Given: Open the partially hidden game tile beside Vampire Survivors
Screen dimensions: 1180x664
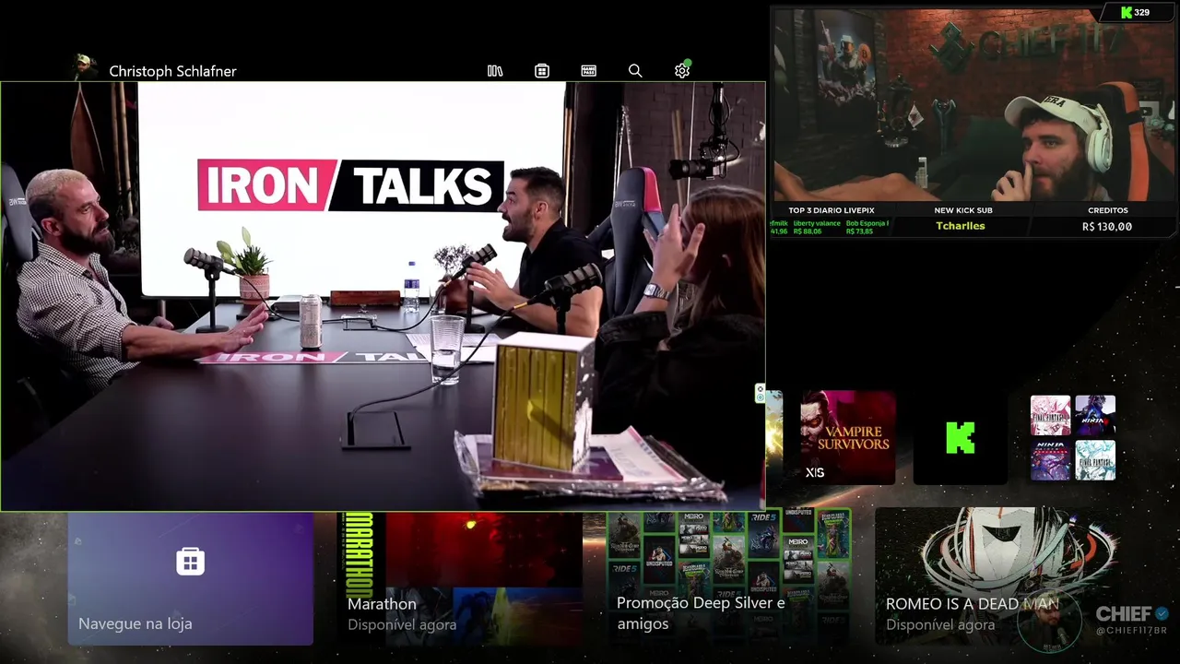Looking at the screenshot, I should click(774, 438).
